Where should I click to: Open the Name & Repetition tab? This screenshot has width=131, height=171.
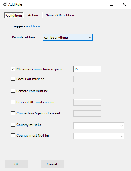[60, 15]
